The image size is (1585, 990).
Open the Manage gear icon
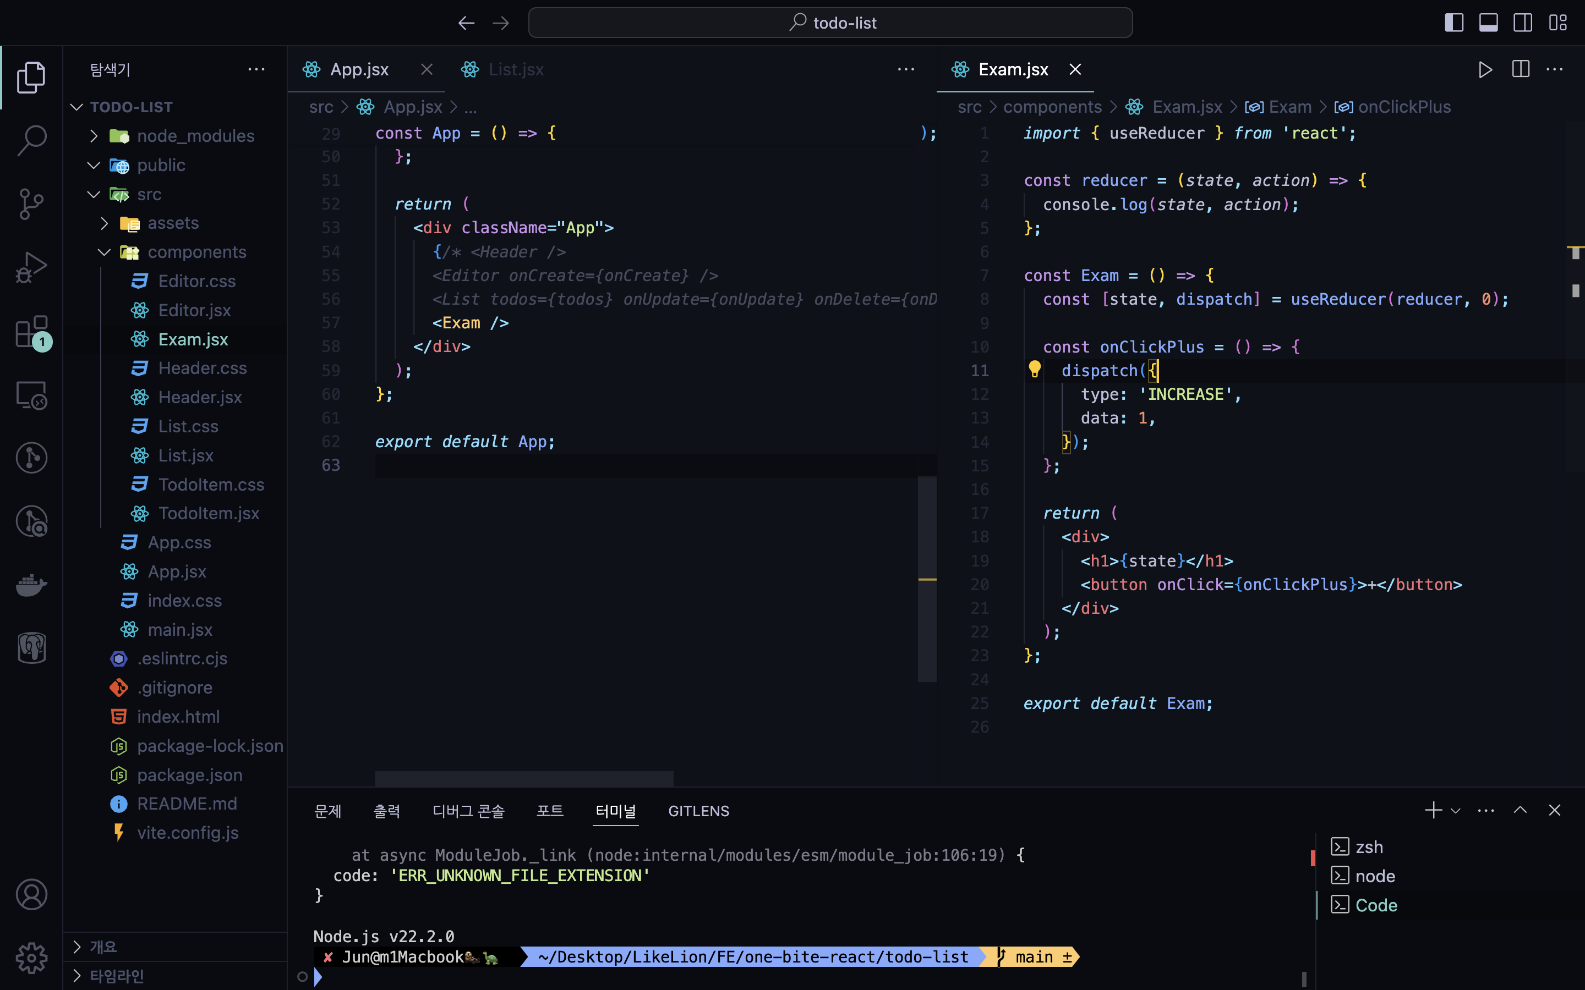click(x=31, y=959)
